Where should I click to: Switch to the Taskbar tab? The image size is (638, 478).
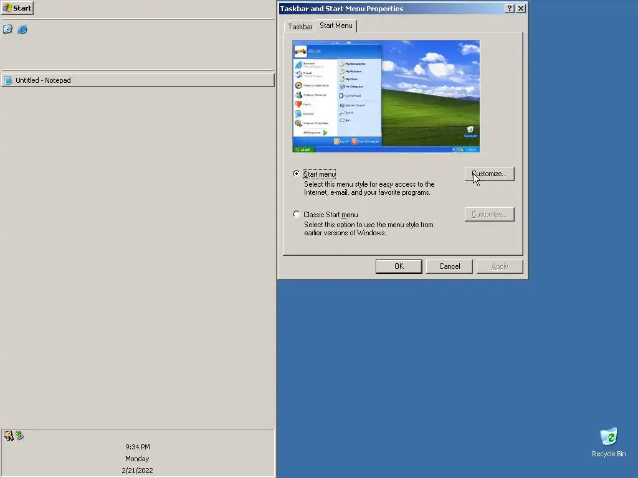pos(300,26)
